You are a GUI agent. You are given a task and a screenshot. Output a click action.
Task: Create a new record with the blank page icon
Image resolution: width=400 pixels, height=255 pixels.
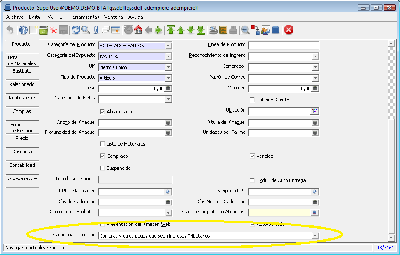coord(33,30)
